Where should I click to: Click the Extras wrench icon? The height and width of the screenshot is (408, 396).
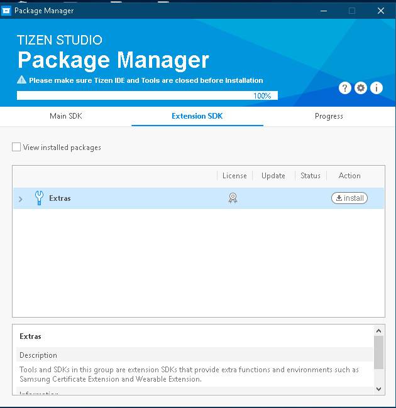(x=39, y=198)
